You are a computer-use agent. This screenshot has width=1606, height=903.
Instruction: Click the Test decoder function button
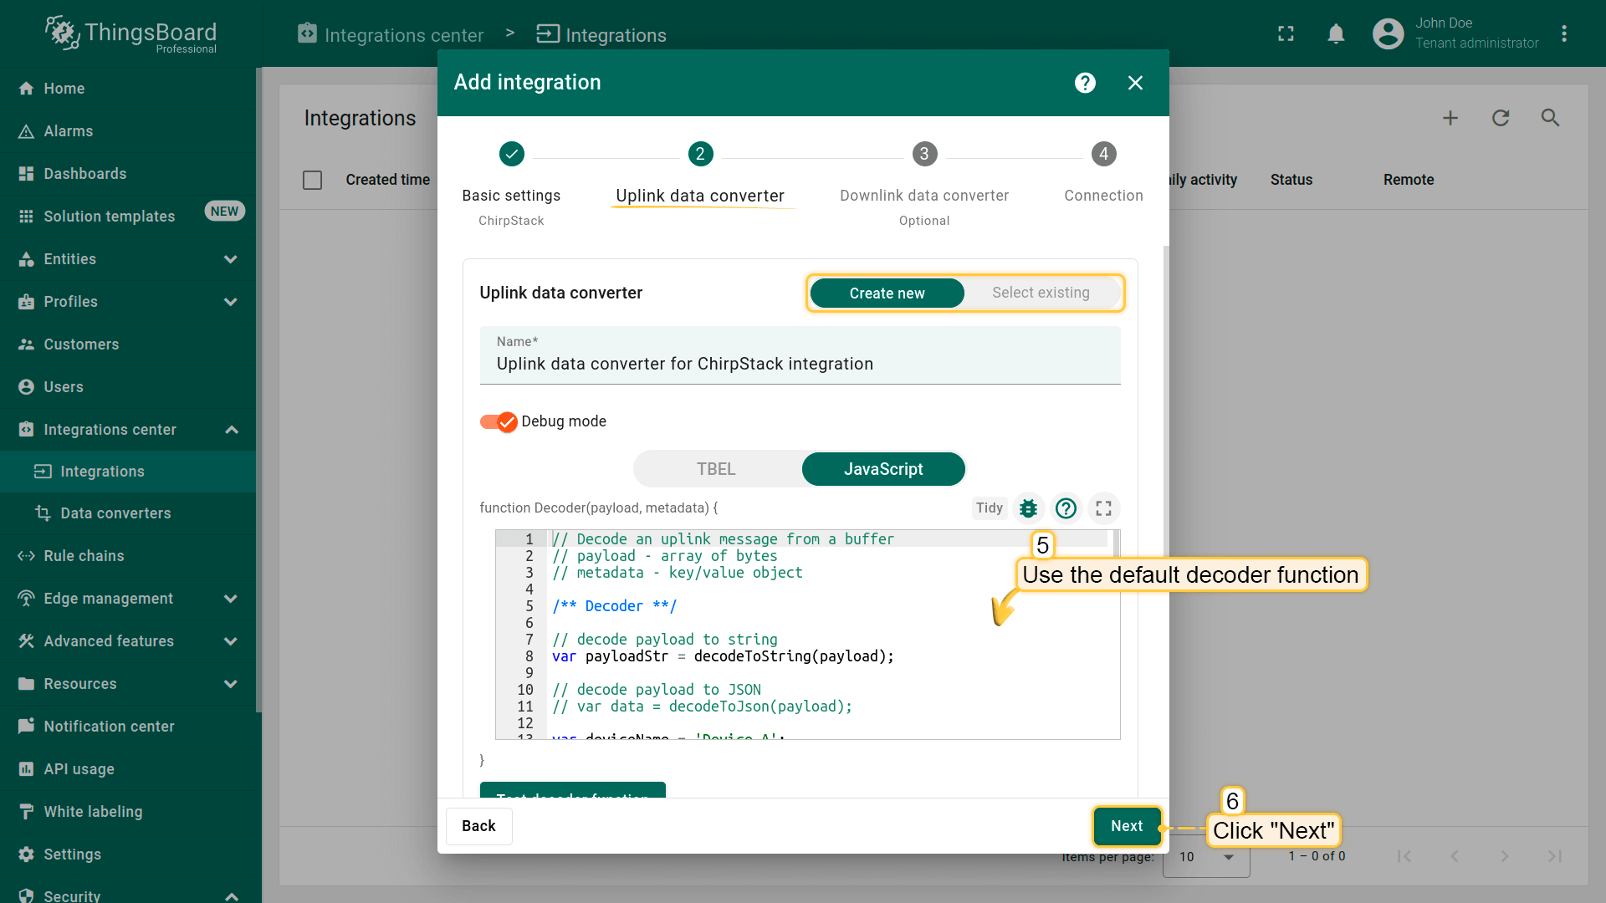pos(572,790)
